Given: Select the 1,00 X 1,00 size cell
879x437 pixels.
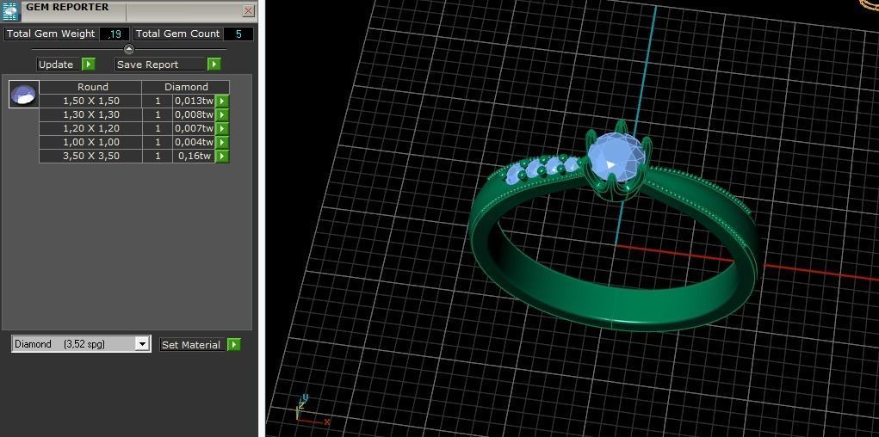Looking at the screenshot, I should tap(90, 142).
